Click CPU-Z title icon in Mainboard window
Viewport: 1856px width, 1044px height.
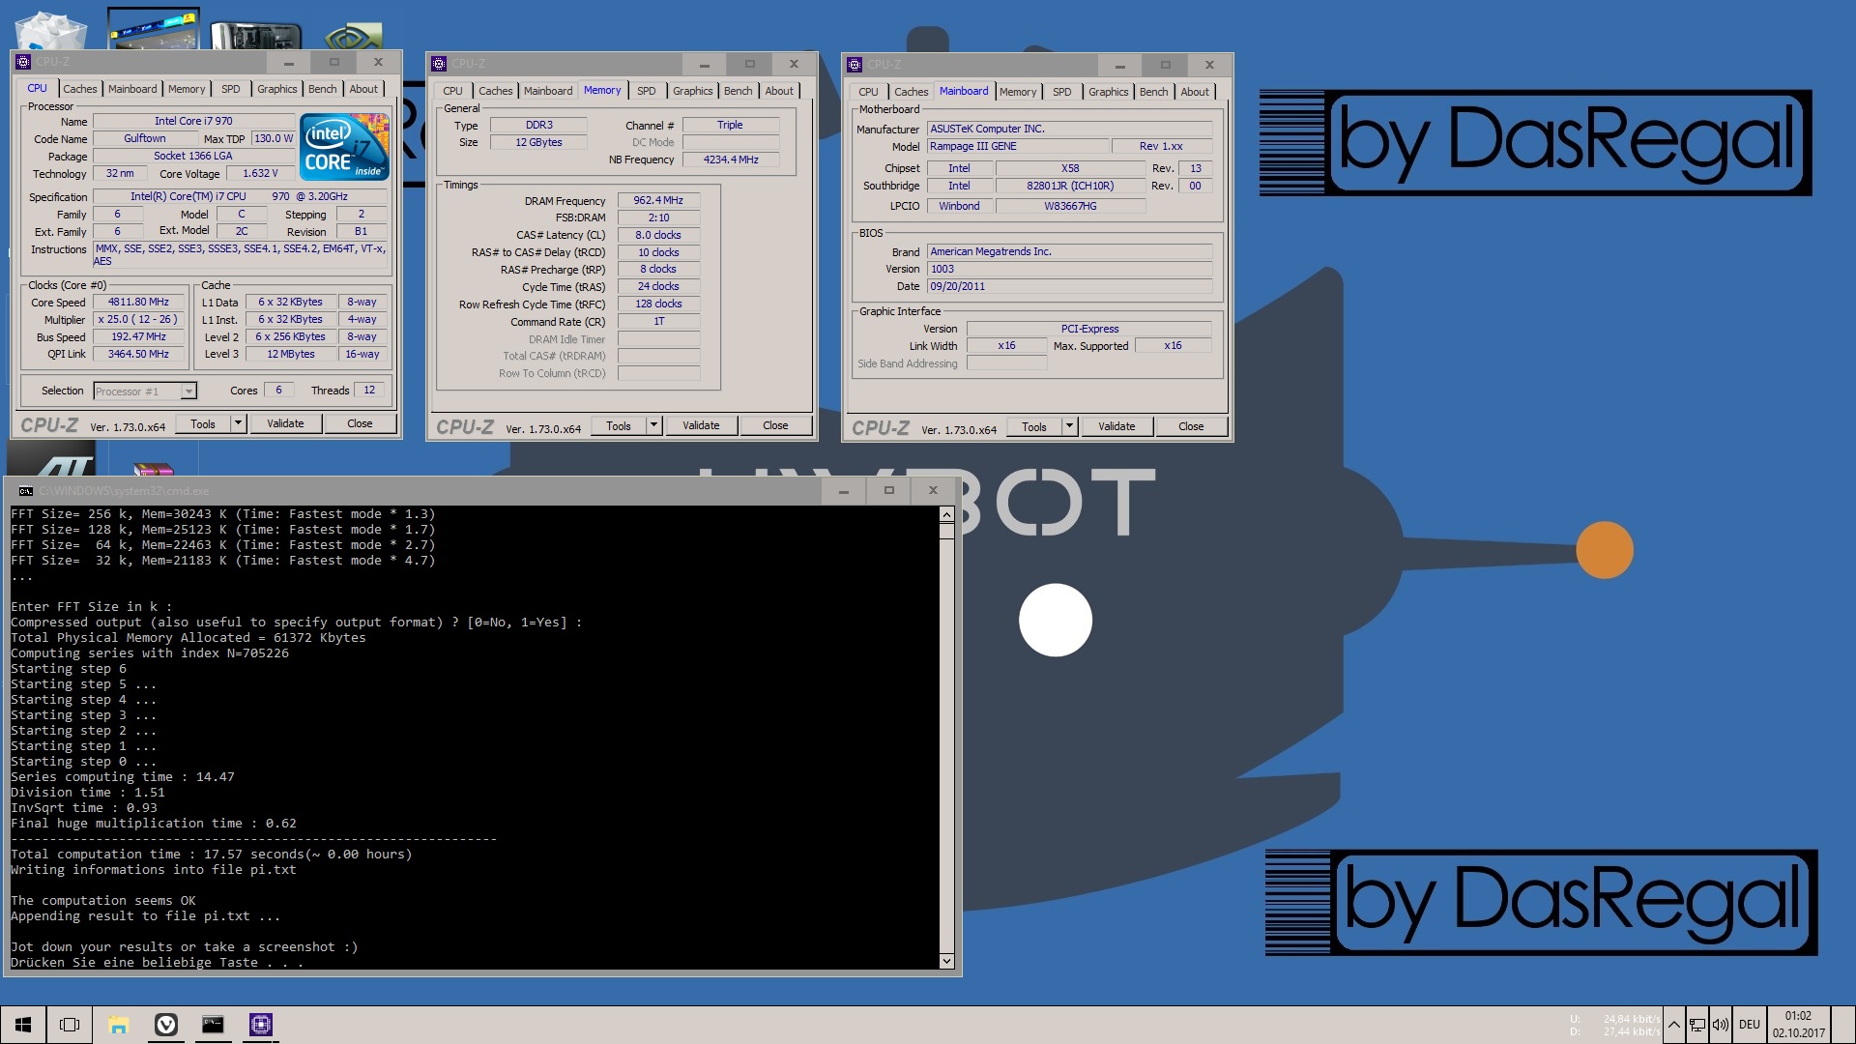(x=855, y=64)
